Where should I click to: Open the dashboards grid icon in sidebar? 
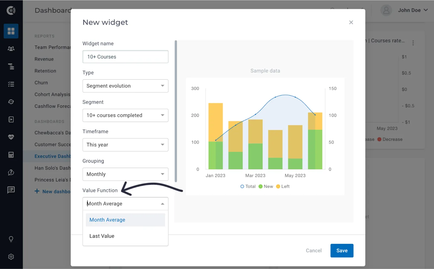tap(11, 31)
